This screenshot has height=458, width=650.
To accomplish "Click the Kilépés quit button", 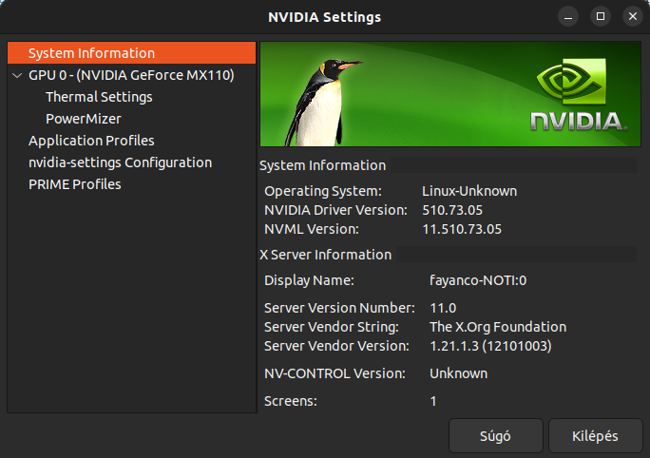I will (595, 436).
